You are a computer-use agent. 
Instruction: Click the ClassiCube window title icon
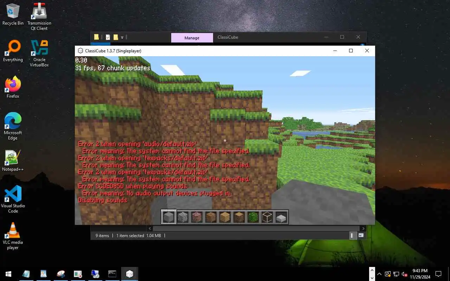click(x=81, y=51)
